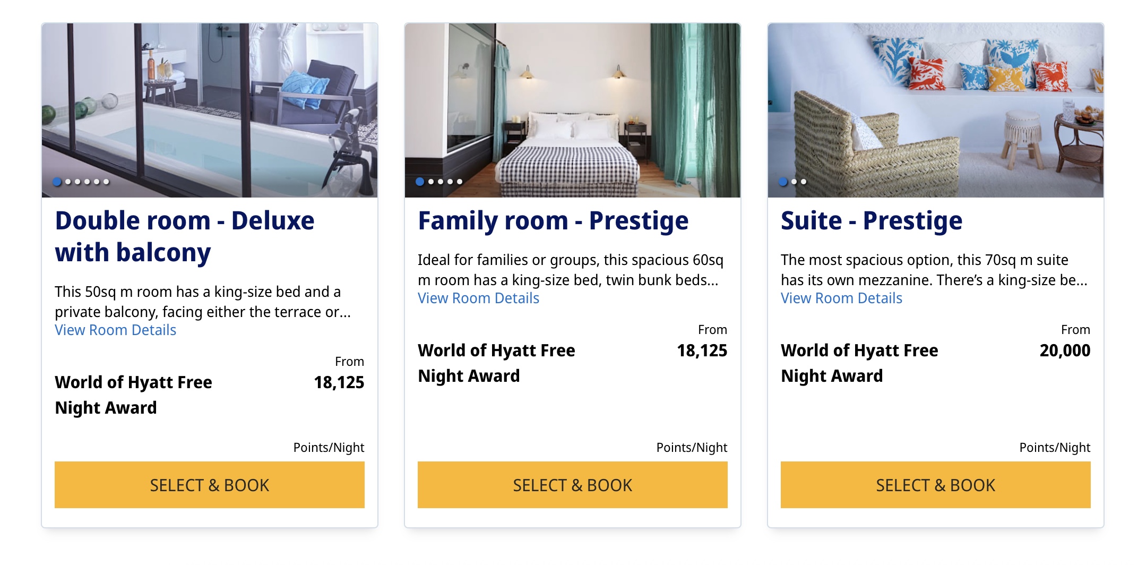Image resolution: width=1138 pixels, height=565 pixels.
Task: Open View Room Details for Double room Deluxe
Action: click(x=115, y=330)
